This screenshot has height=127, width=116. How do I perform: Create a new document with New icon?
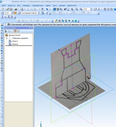pos(3,9)
